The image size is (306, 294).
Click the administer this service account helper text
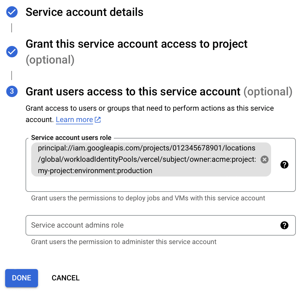124,242
